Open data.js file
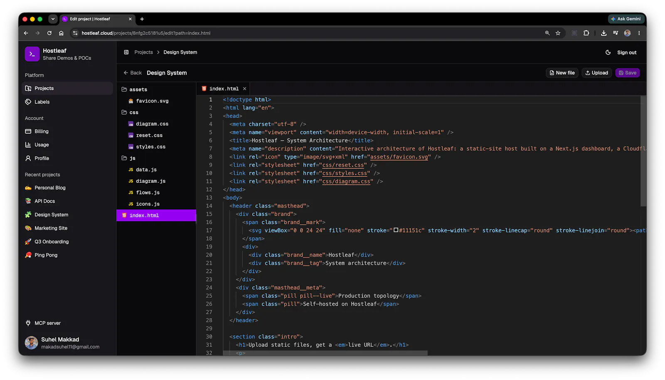The height and width of the screenshot is (380, 665). pos(156,169)
